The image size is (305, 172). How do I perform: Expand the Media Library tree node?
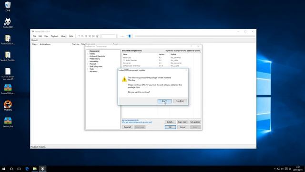(x=88, y=59)
